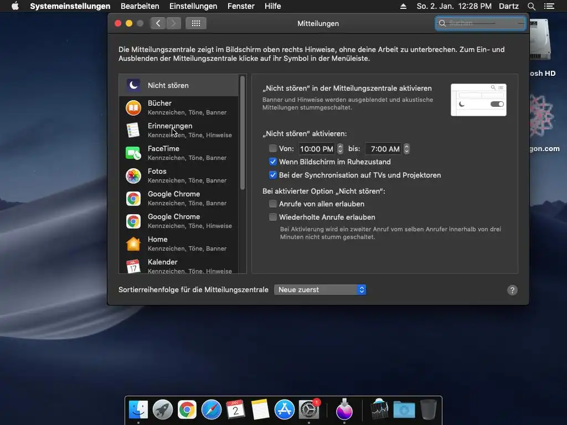The width and height of the screenshot is (567, 425).
Task: Open the Fenster menu
Action: pyautogui.click(x=241, y=6)
